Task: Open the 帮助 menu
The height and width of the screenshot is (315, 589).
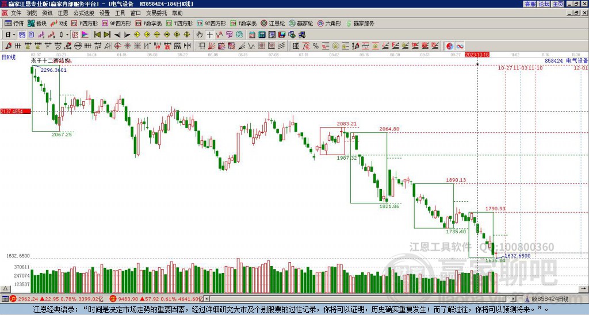Action: coord(177,13)
